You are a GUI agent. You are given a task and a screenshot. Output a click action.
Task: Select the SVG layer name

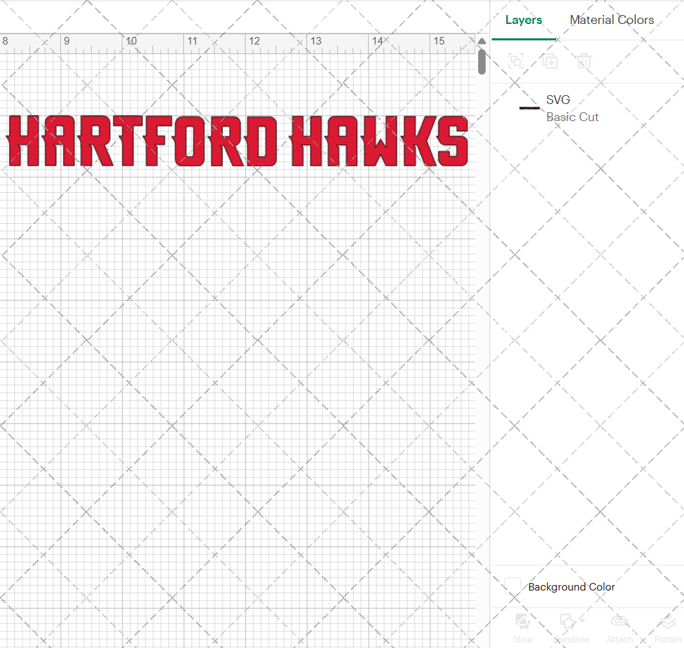(x=558, y=100)
